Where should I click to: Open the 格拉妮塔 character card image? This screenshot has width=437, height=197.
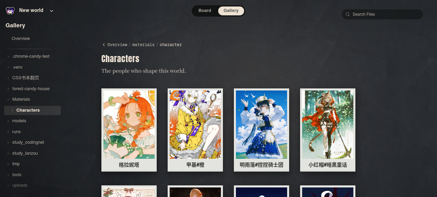pyautogui.click(x=129, y=125)
